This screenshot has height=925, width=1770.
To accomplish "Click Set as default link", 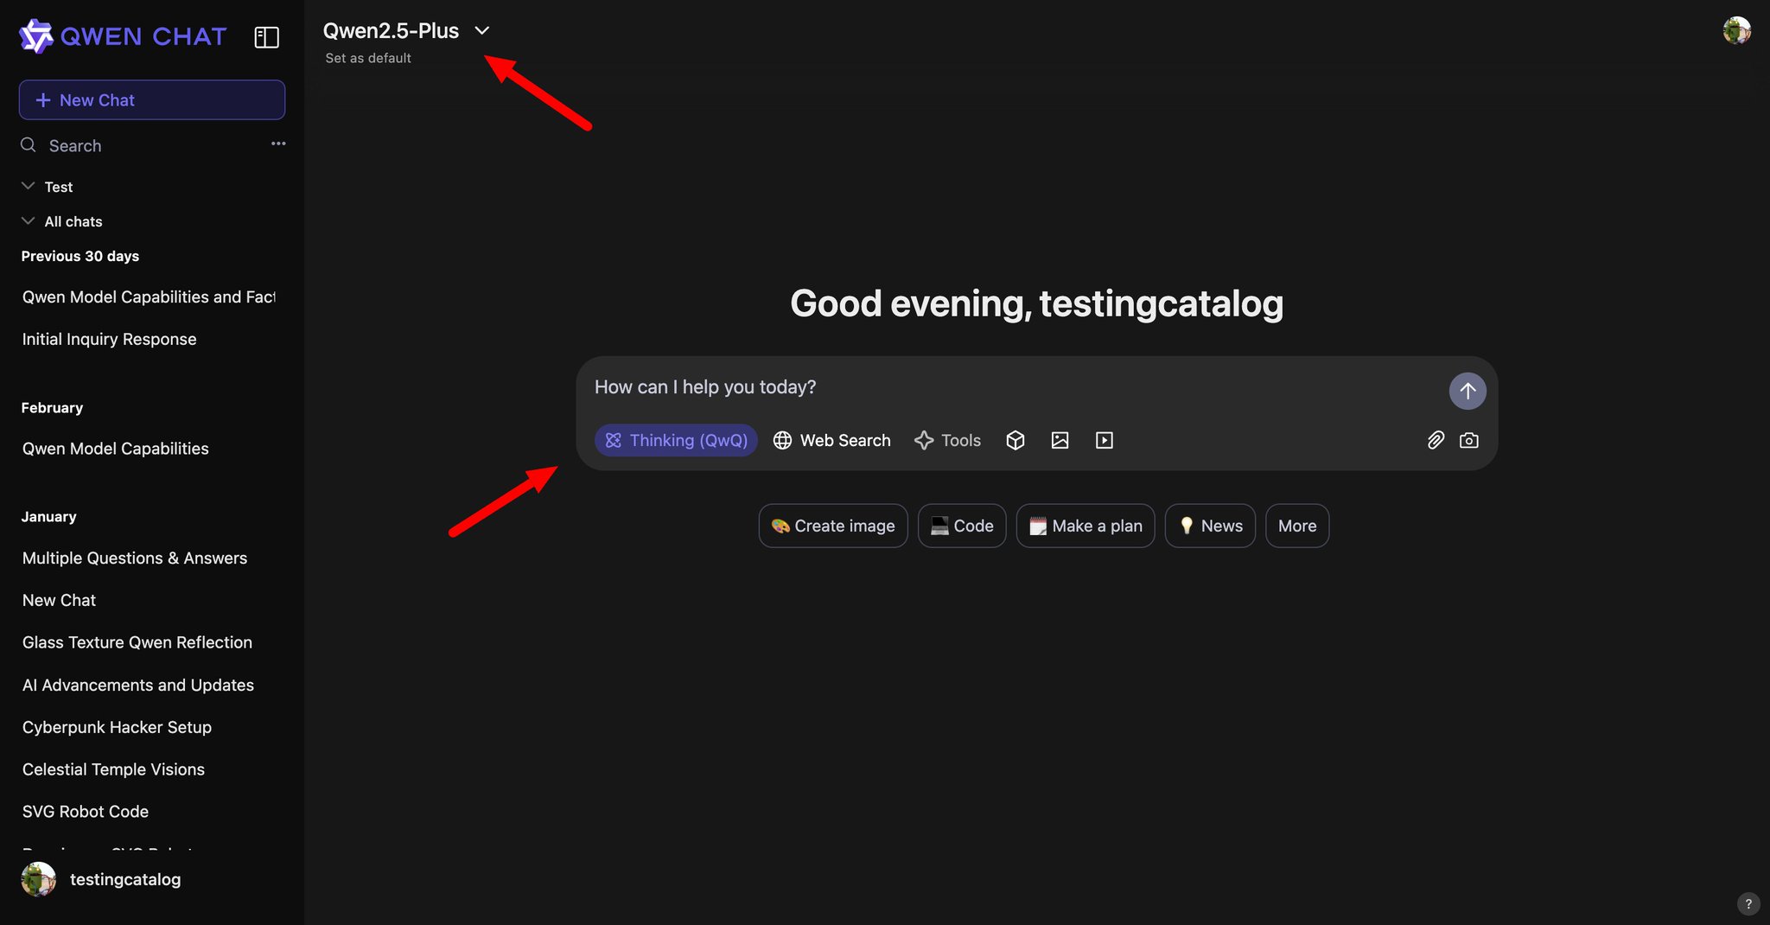I will (x=368, y=58).
